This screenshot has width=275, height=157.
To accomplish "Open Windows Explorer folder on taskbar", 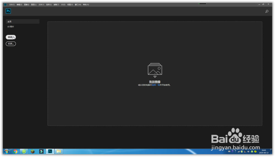I will (x=59, y=151).
